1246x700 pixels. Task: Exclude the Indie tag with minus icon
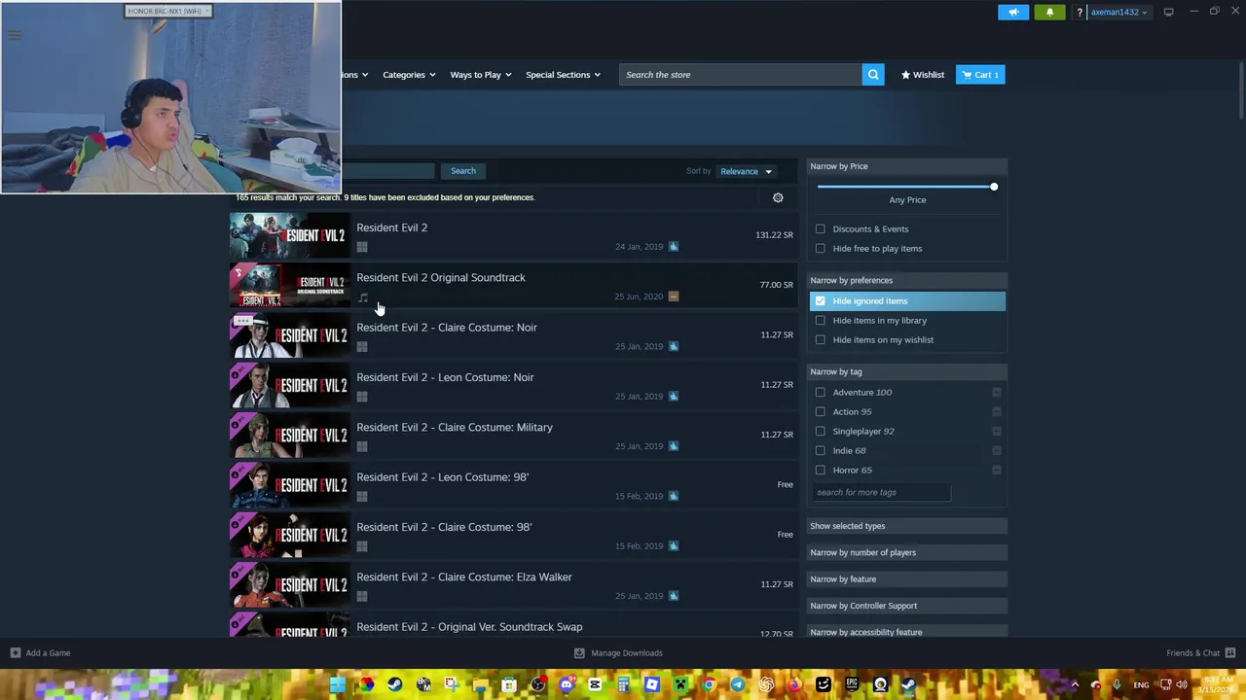coord(996,451)
